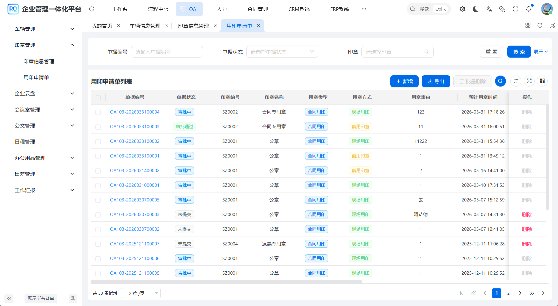Click the refresh icon beside platform title
The height and width of the screenshot is (306, 558).
(92, 9)
